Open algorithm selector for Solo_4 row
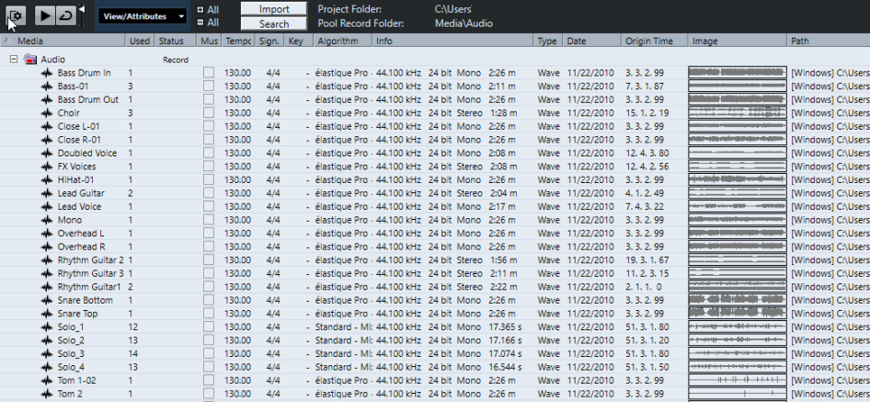Image resolution: width=870 pixels, height=402 pixels. (x=343, y=367)
